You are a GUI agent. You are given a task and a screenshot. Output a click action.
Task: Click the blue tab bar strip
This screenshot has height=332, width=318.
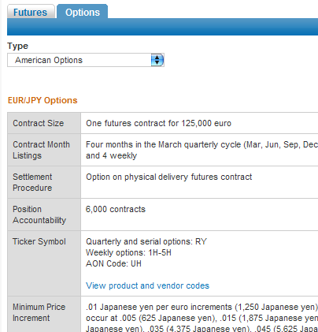162,27
